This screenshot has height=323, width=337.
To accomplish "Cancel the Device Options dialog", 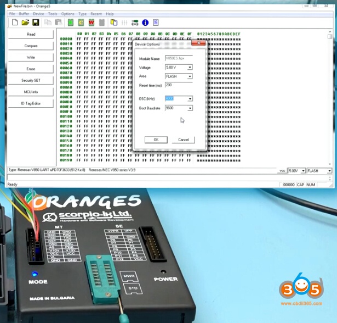I will click(184, 140).
